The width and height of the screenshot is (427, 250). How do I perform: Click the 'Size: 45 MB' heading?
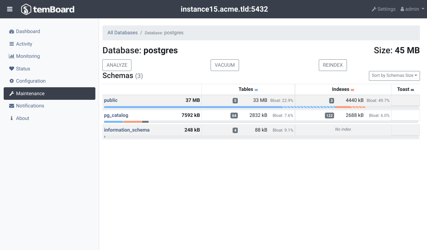(397, 50)
